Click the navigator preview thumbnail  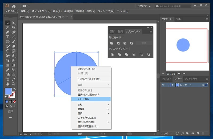click(x=187, y=46)
